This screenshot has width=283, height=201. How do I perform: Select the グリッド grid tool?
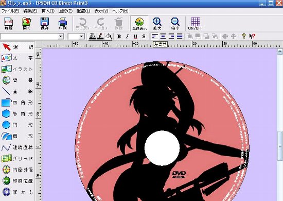[x=17, y=159]
